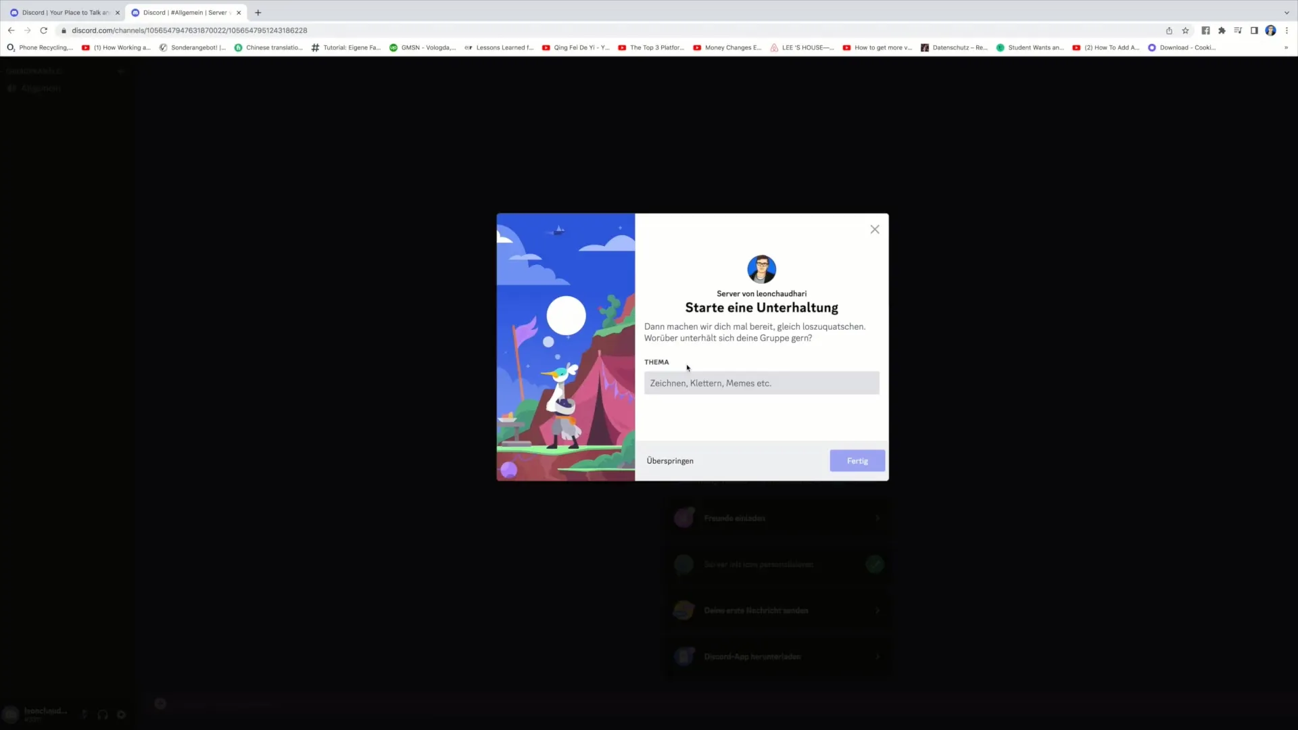
Task: Click the headphone icon in voice controls
Action: pyautogui.click(x=103, y=715)
